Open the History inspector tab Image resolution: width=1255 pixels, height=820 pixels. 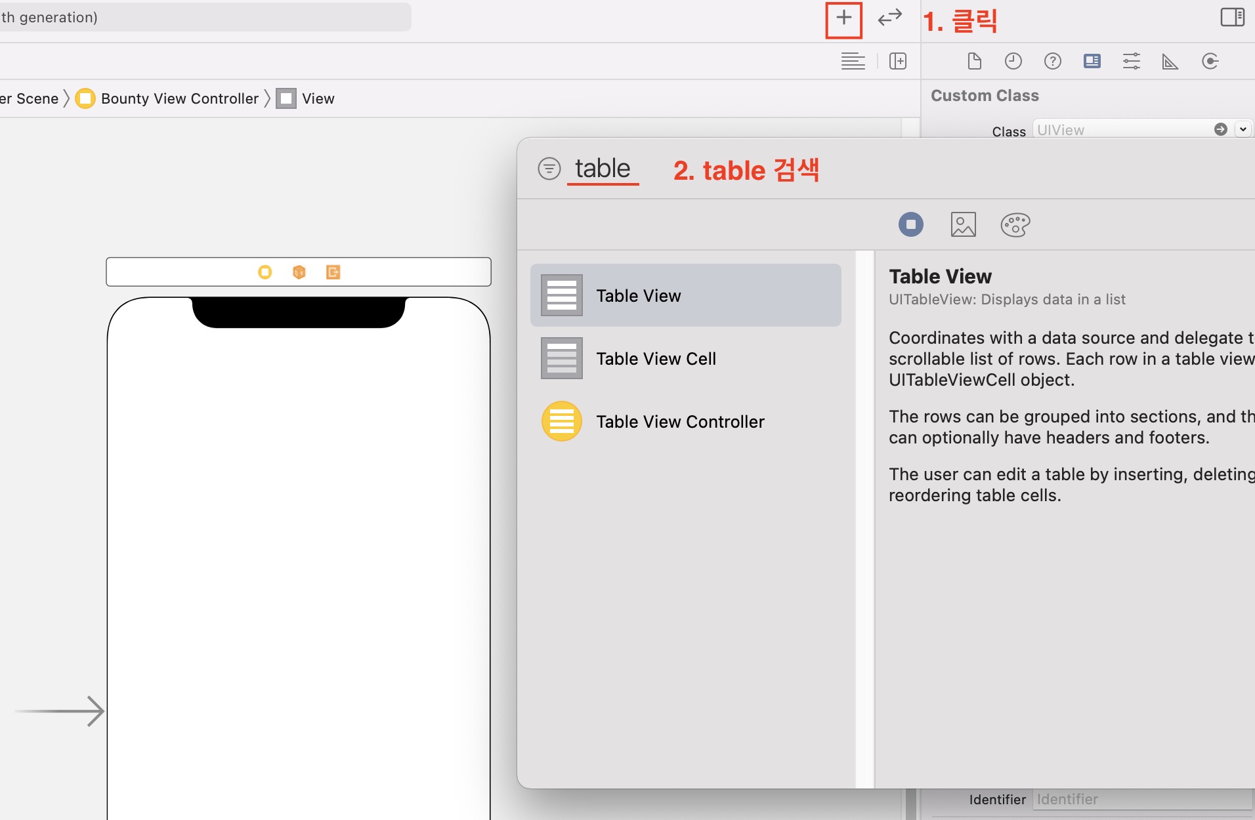click(x=1013, y=62)
